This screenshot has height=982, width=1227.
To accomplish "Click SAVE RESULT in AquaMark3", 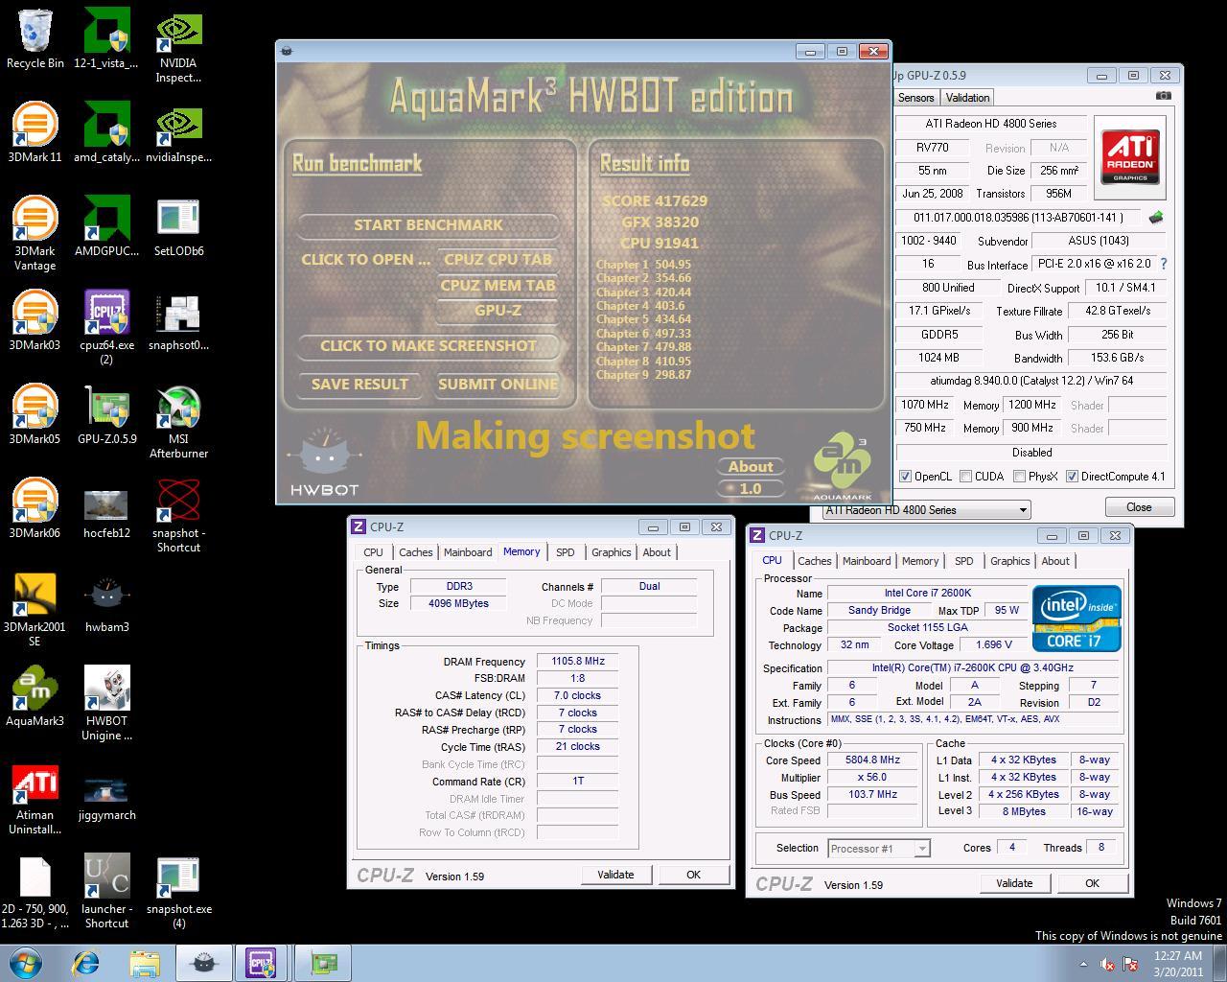I will coord(359,384).
